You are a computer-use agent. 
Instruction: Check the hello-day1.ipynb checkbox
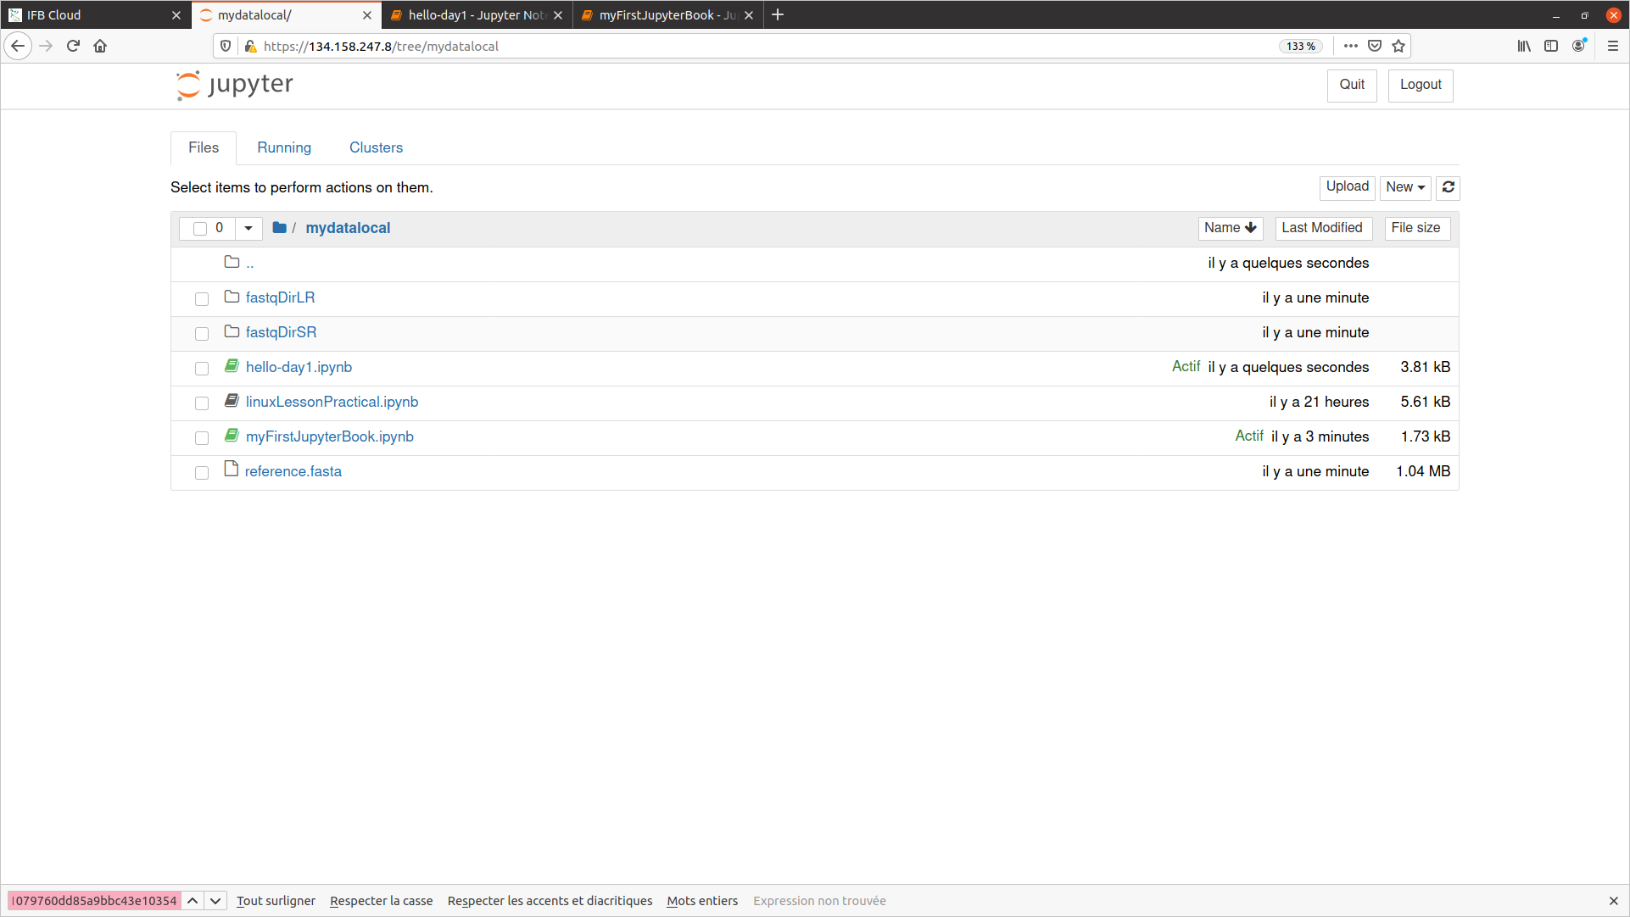pos(202,368)
